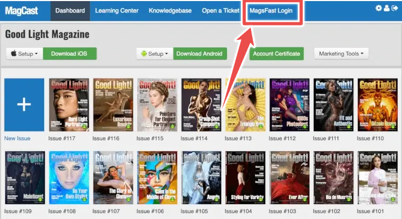Click the Issue #107 label

pyautogui.click(x=106, y=212)
